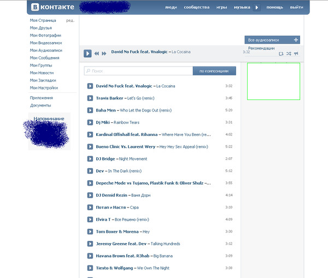
Task: Play DJ Demid Rezin track
Action: pyautogui.click(x=90, y=195)
